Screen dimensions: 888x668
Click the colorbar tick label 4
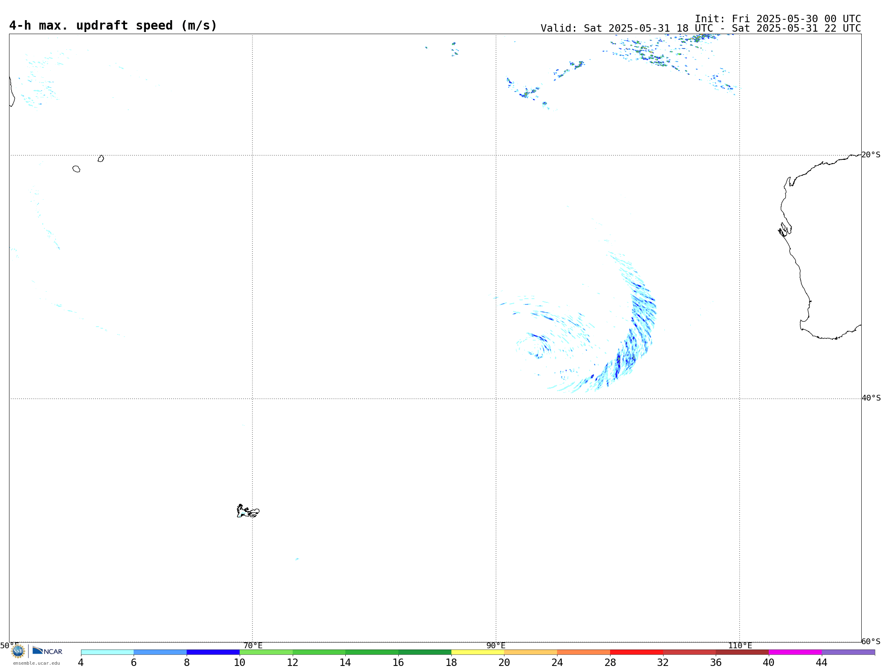[x=81, y=663]
